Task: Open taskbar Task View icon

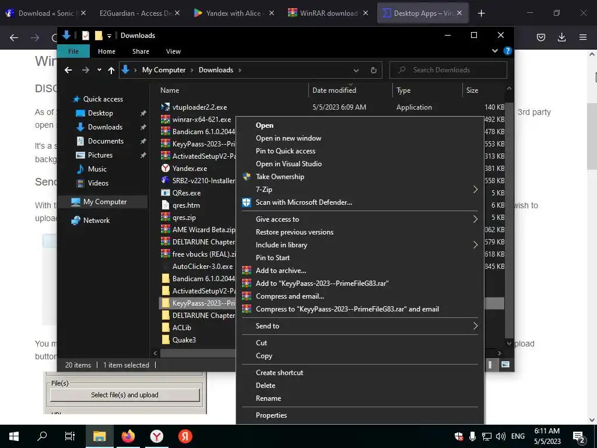Action: (x=70, y=436)
